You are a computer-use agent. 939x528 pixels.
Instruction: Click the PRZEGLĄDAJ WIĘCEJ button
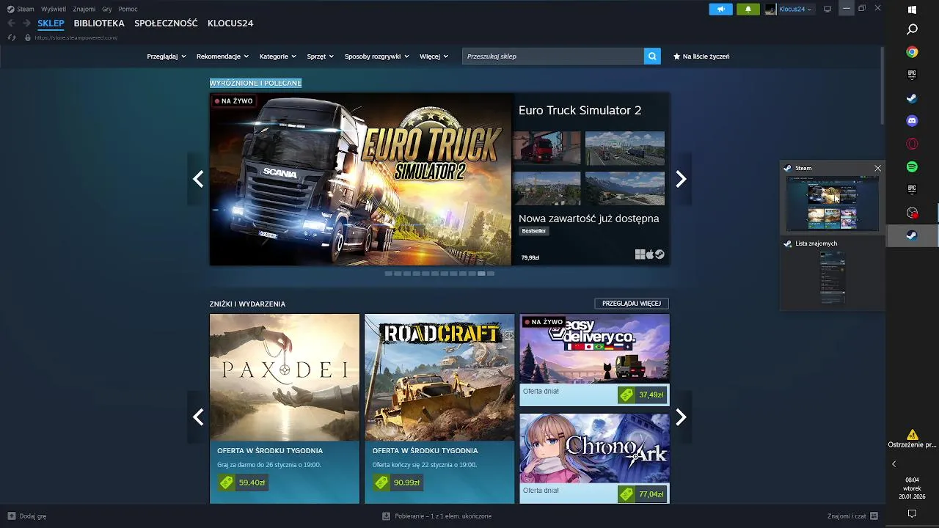coord(632,304)
